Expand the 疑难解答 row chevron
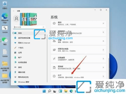This screenshot has width=126, height=94. point(103,32)
